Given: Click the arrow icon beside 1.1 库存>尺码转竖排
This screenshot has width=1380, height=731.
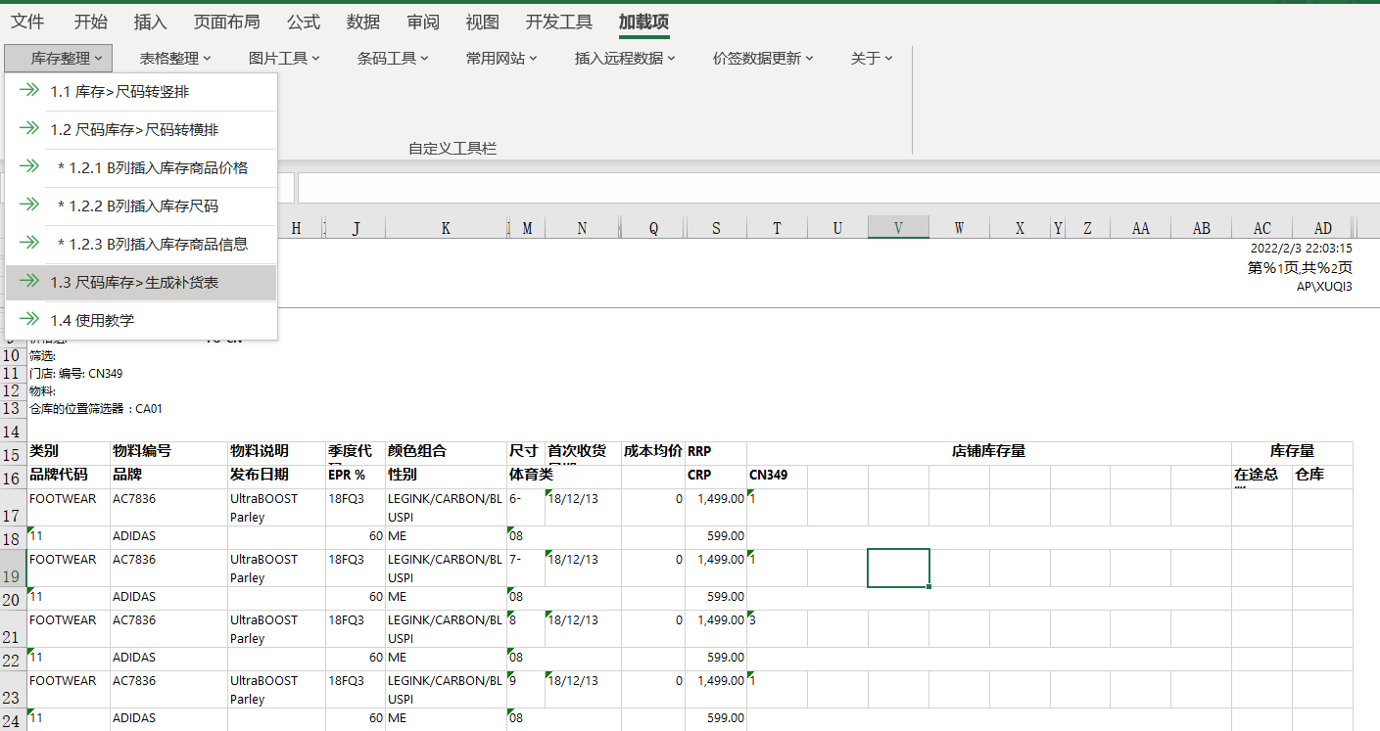Looking at the screenshot, I should (29, 91).
